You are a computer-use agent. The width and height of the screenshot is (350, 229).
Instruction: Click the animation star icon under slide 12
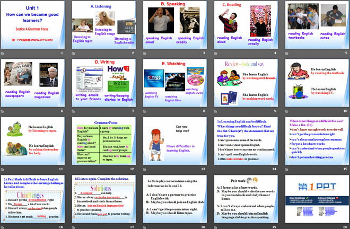73,170
